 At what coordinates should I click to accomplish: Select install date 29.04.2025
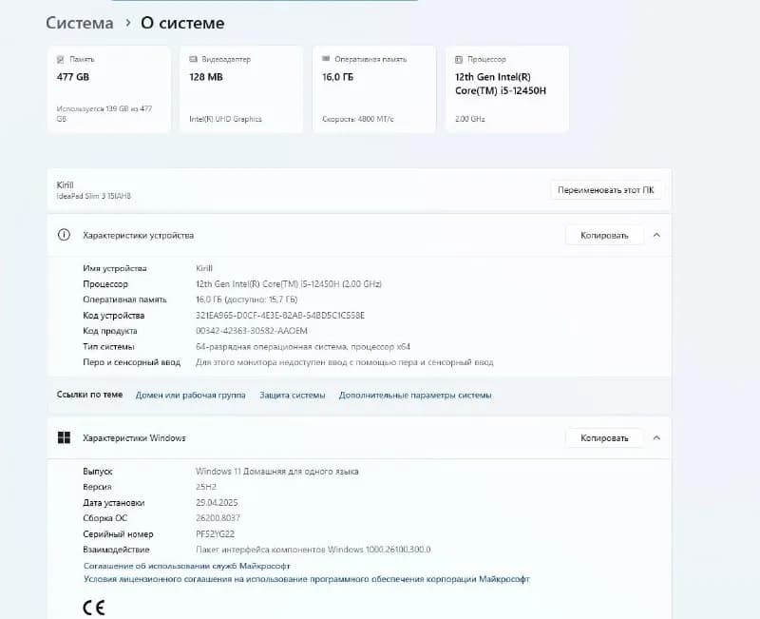click(x=217, y=503)
